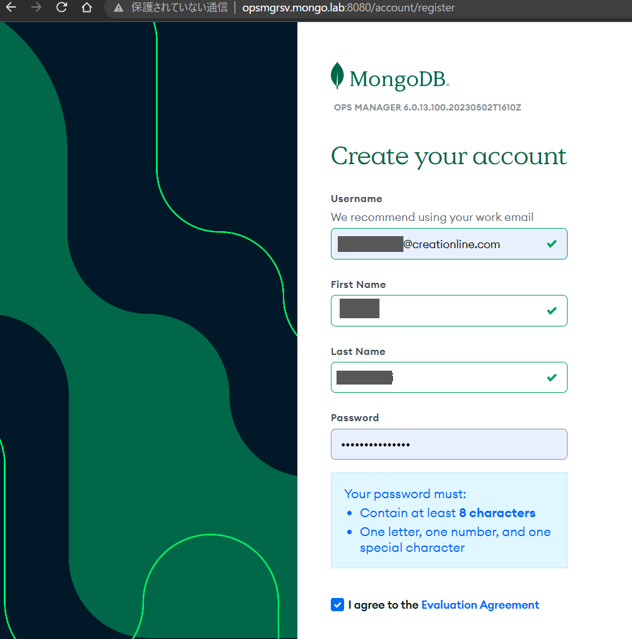The width and height of the screenshot is (632, 639).
Task: Click the 保護されていない通信 security label
Action: click(x=179, y=8)
